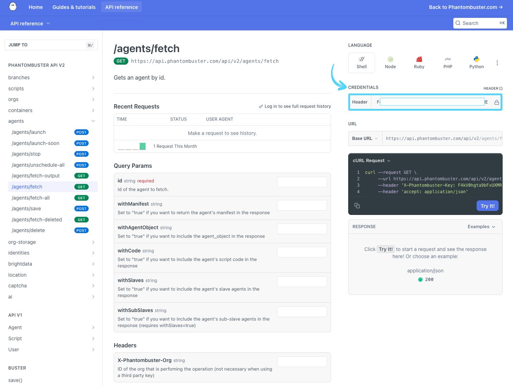Image resolution: width=513 pixels, height=387 pixels.
Task: Follow Back to Phantombuster.com link
Action: [466, 7]
